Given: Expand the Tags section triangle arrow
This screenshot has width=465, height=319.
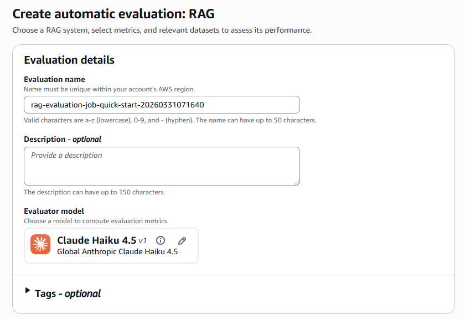Looking at the screenshot, I should click(28, 290).
